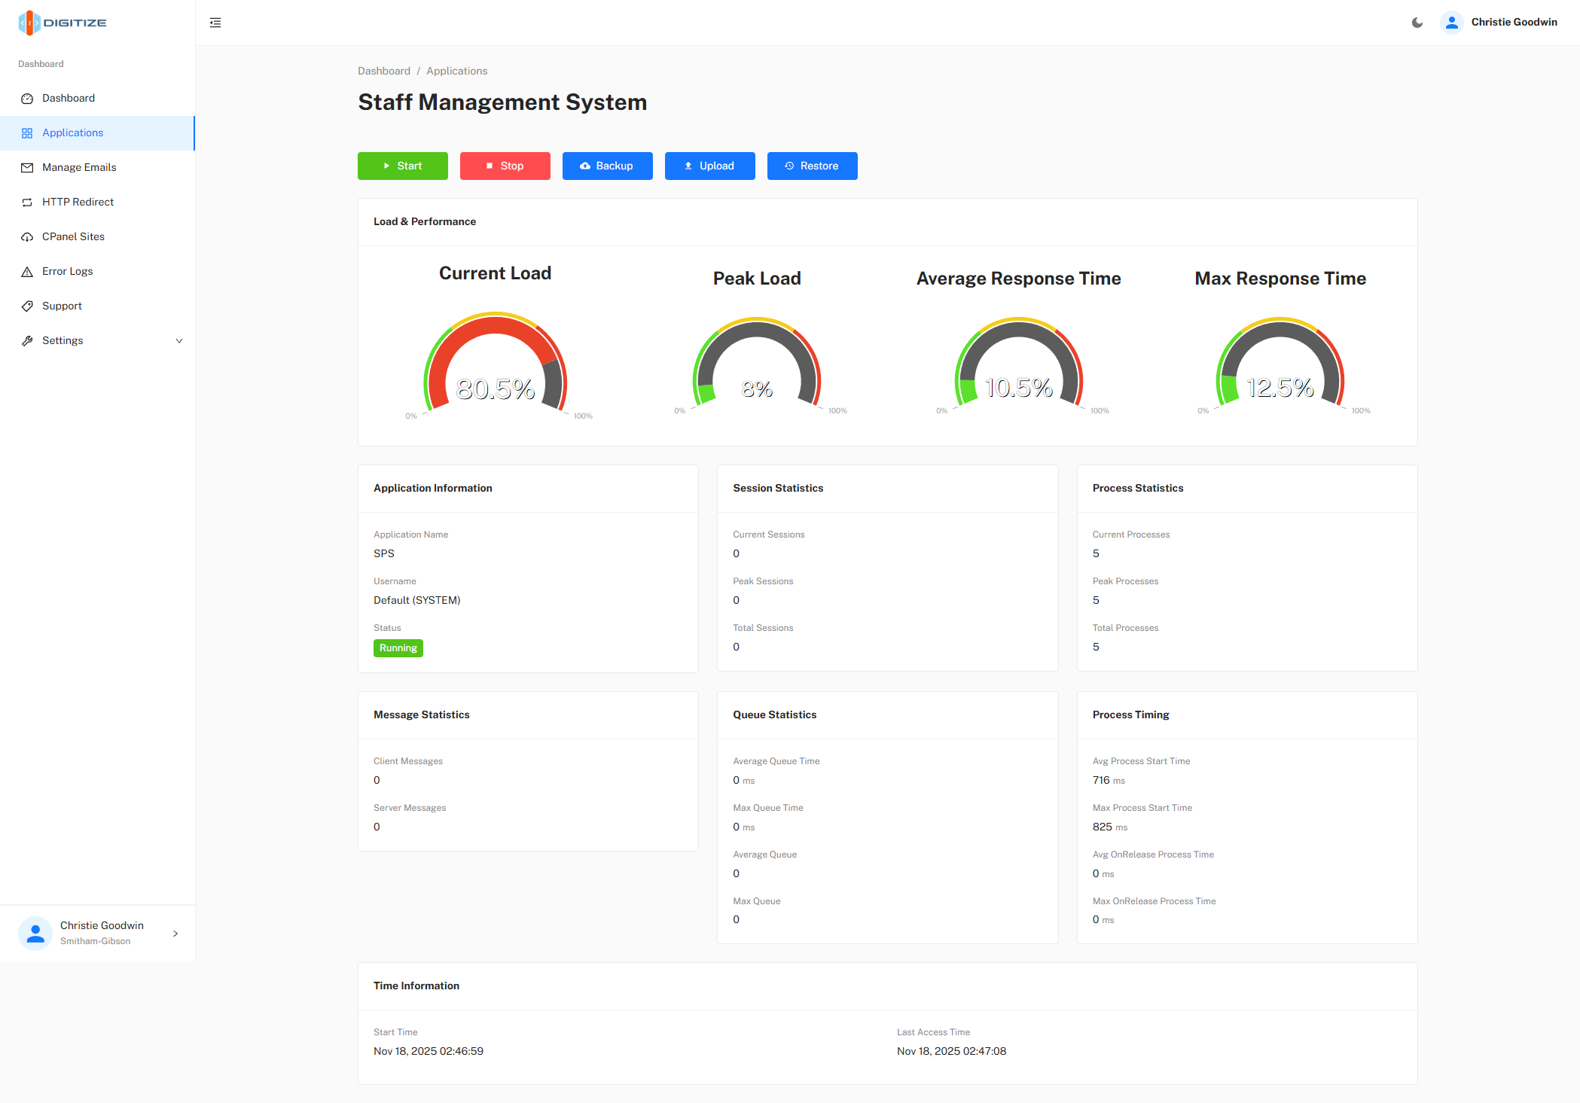The height and width of the screenshot is (1103, 1580).
Task: Open Applications from the sidebar menu
Action: [72, 133]
